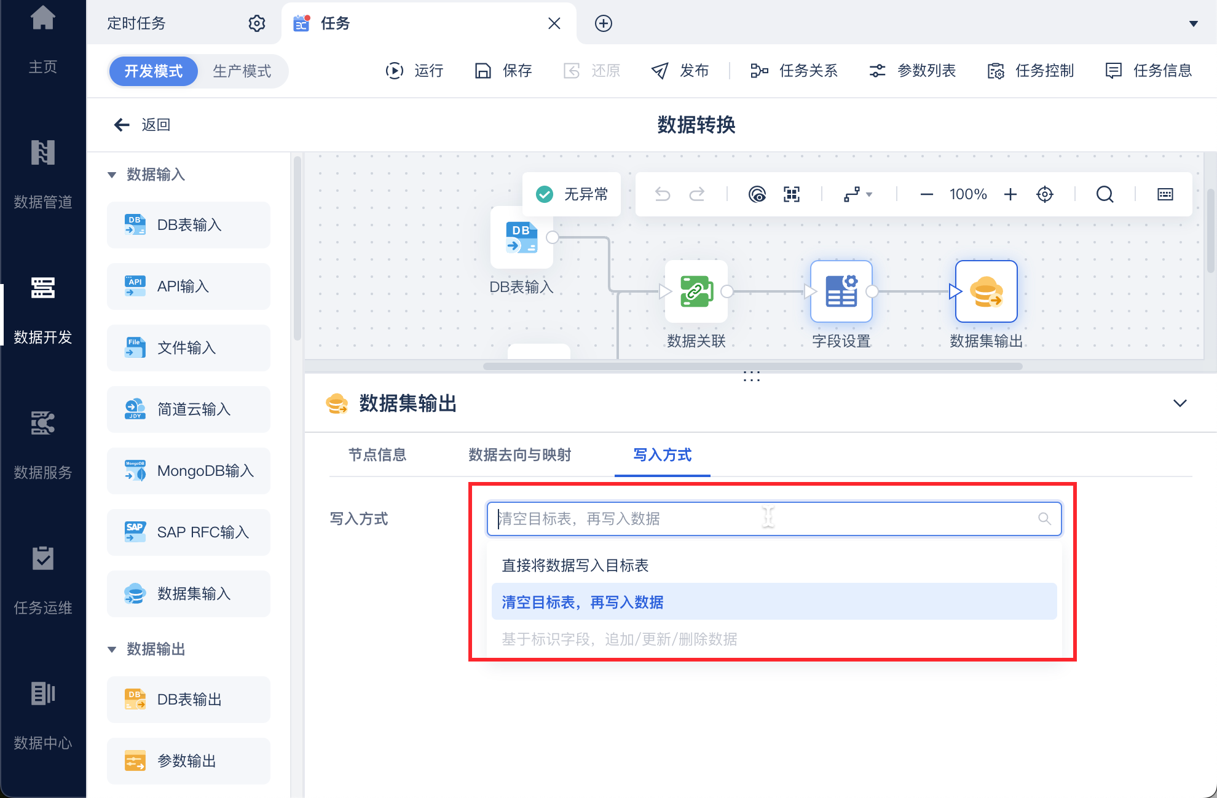Collapse the 数据输入 group
The height and width of the screenshot is (798, 1217).
click(x=112, y=175)
